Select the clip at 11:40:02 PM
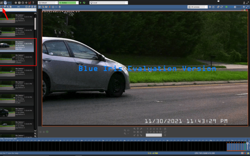 point(17,59)
